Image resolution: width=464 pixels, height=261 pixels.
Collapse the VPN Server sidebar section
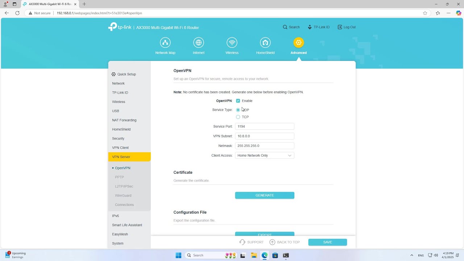(x=129, y=157)
